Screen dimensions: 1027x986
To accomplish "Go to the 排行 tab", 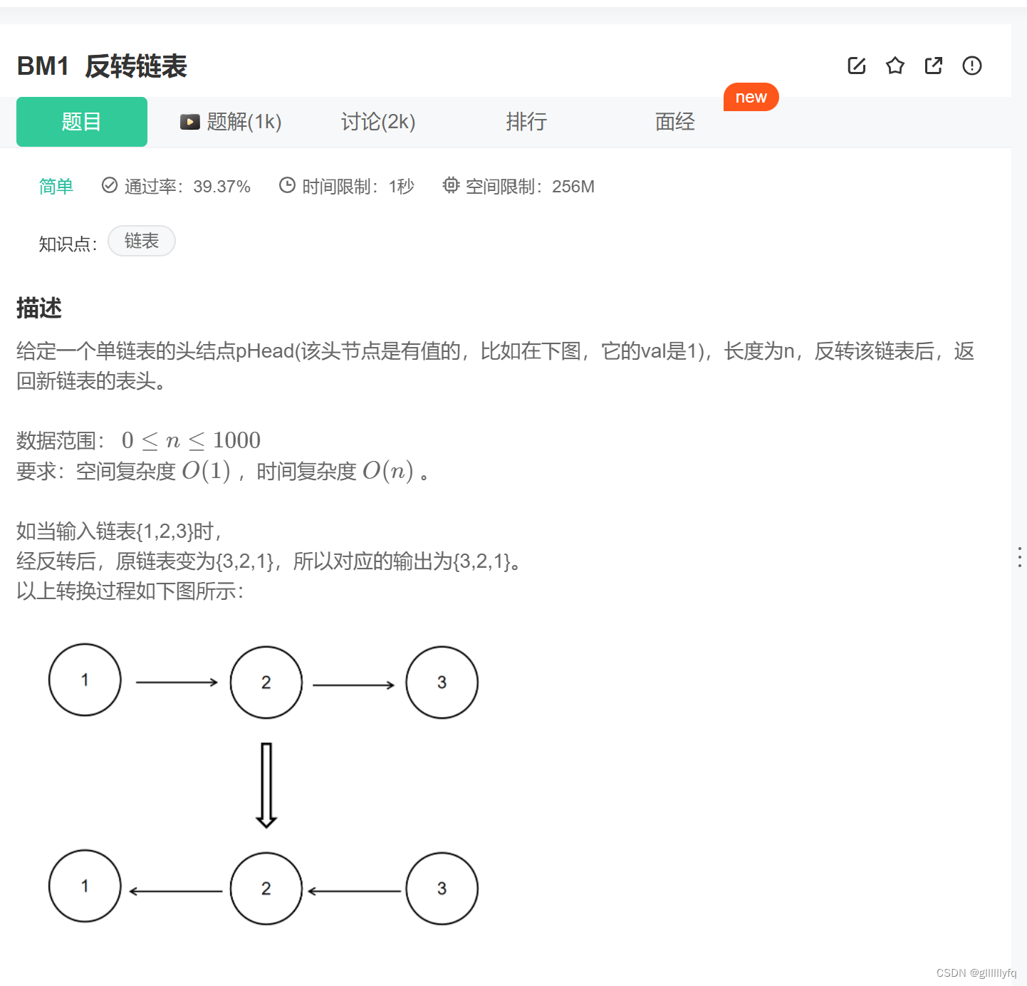I will pos(526,122).
